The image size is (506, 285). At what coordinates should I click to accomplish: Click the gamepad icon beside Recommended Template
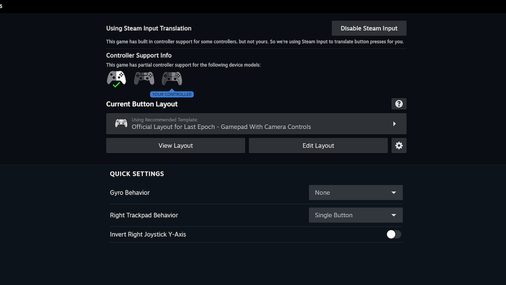tap(121, 124)
